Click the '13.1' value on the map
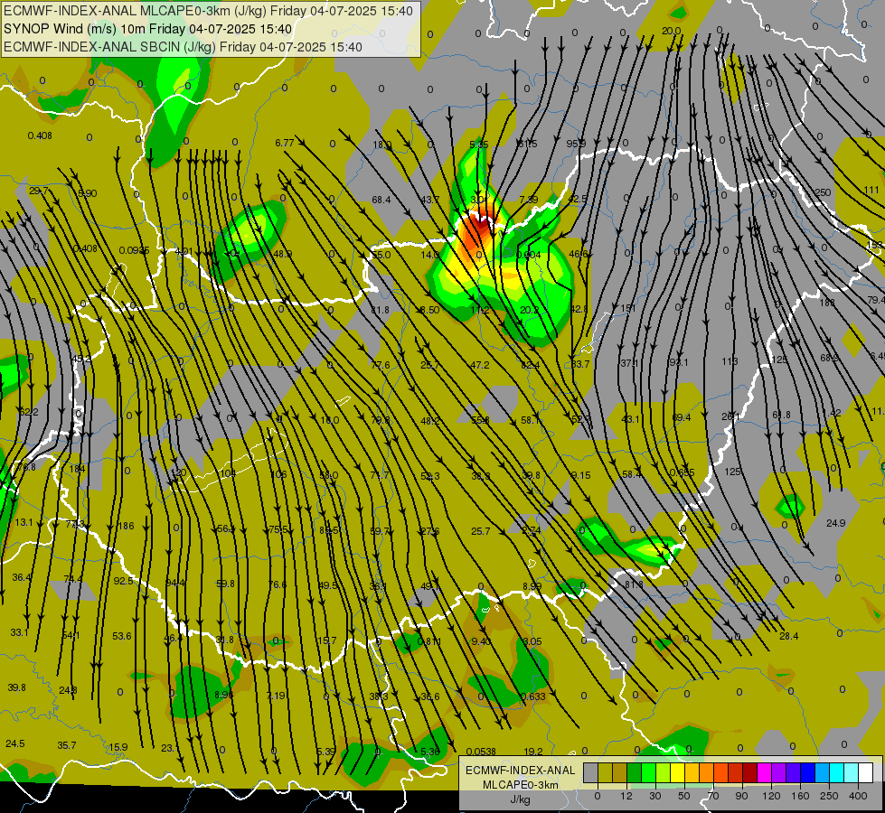The image size is (885, 813). coord(24,522)
